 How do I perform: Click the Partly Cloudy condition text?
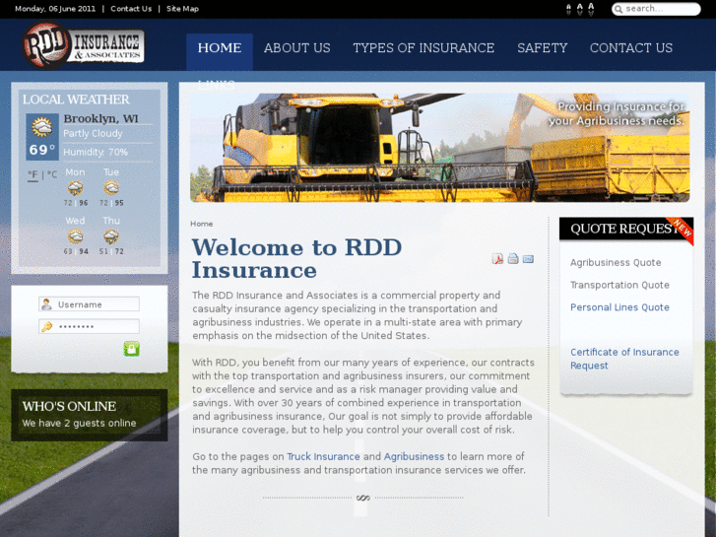tap(93, 133)
